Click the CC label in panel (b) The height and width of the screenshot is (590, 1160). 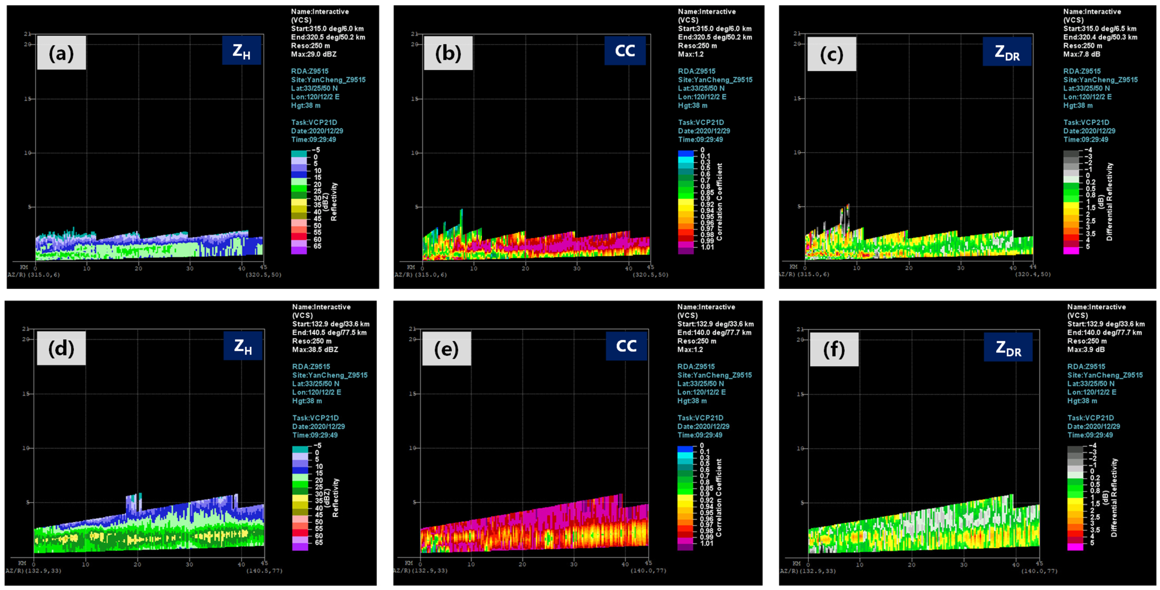(x=625, y=50)
